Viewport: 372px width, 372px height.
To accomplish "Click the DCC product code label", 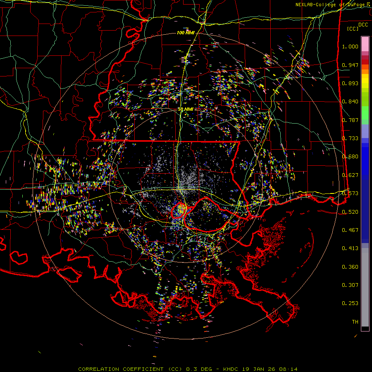I will (x=363, y=24).
